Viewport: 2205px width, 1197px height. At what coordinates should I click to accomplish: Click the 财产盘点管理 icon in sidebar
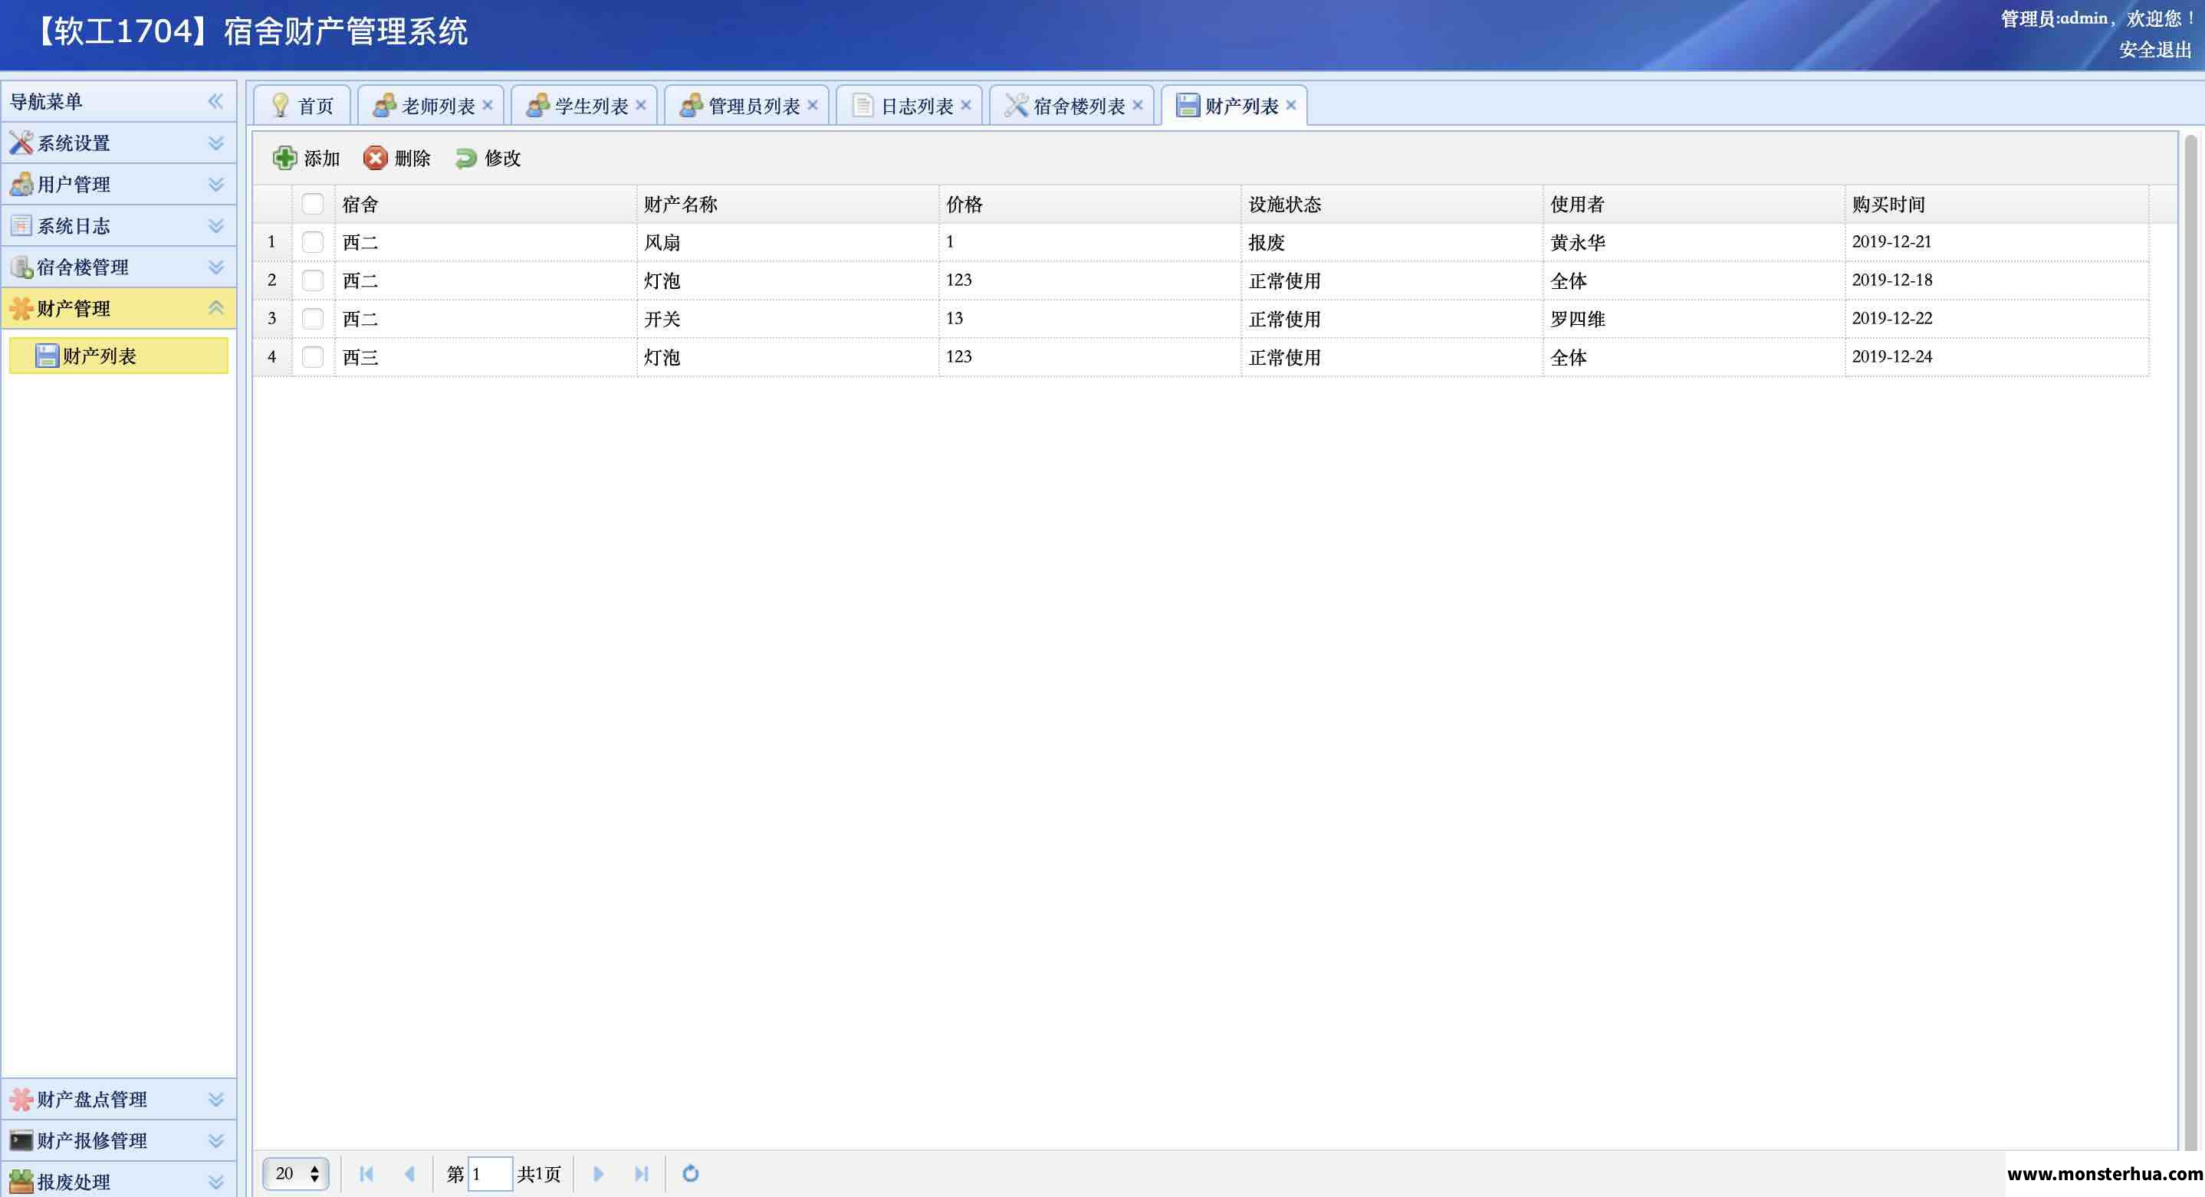click(21, 1099)
